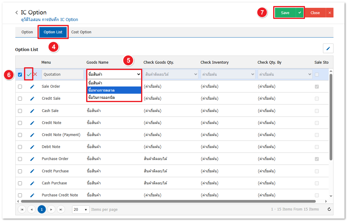Image resolution: width=347 pixels, height=221 pixels.
Task: Tick the checkbox for Credit Sale row
Action: click(x=20, y=98)
